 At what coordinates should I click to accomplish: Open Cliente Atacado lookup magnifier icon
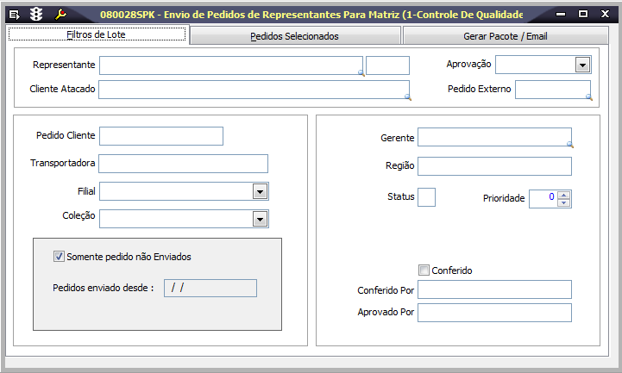(408, 97)
